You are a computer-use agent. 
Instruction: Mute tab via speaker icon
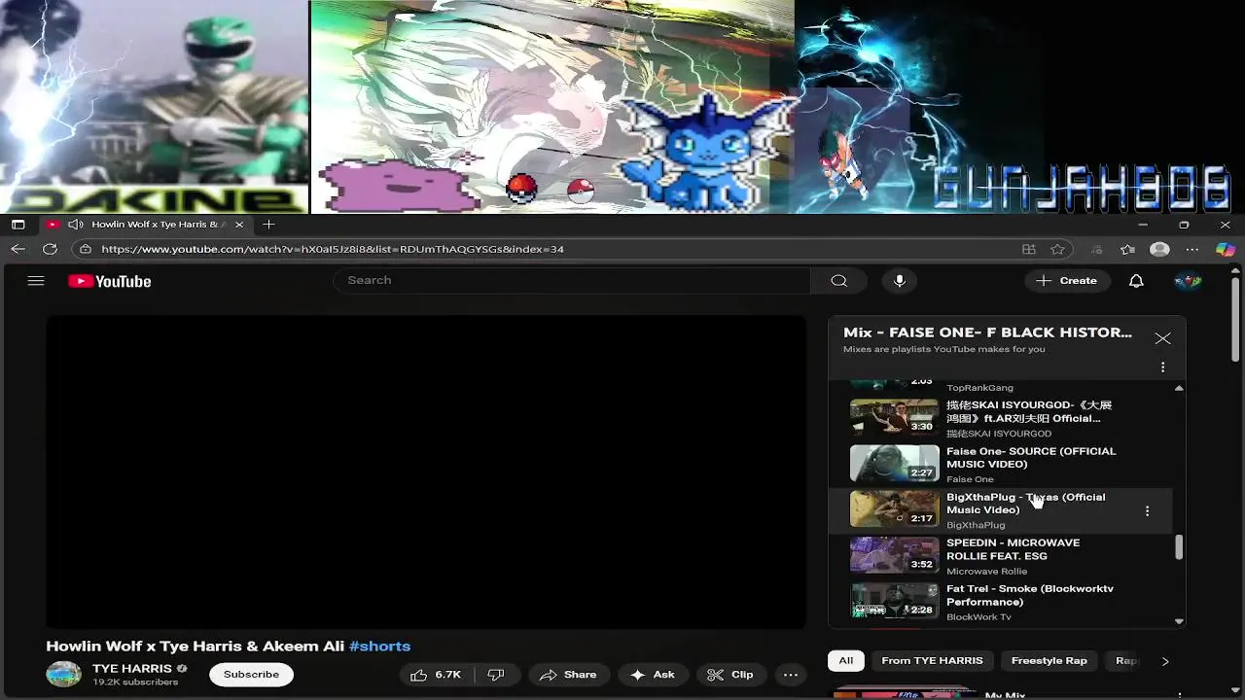coord(76,225)
